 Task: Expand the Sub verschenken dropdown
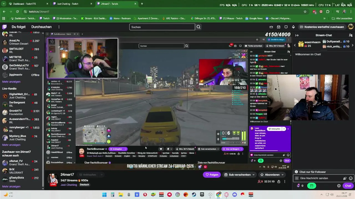point(253,175)
